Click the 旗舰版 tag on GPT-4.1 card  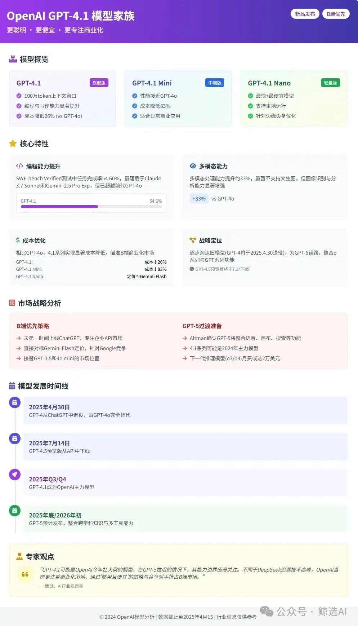99,83
